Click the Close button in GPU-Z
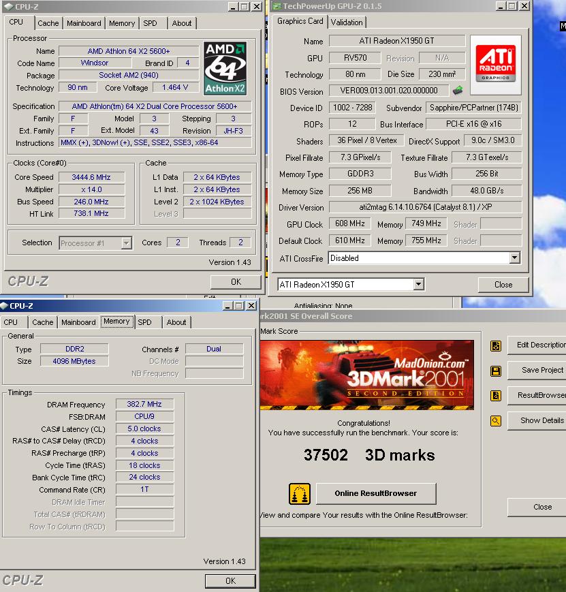Screen dimensions: 566x592 pyautogui.click(x=503, y=284)
